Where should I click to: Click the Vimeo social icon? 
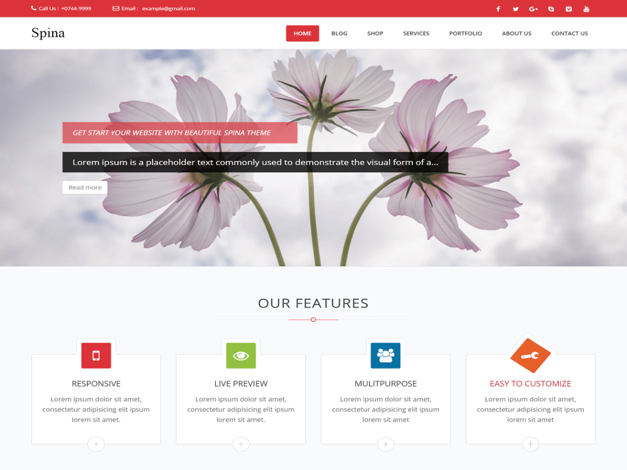[x=569, y=9]
